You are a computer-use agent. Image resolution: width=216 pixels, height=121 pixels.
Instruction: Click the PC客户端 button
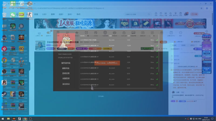(x=199, y=33)
